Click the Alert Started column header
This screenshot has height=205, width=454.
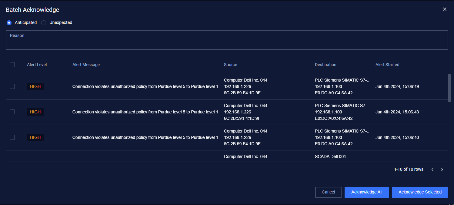pyautogui.click(x=387, y=65)
